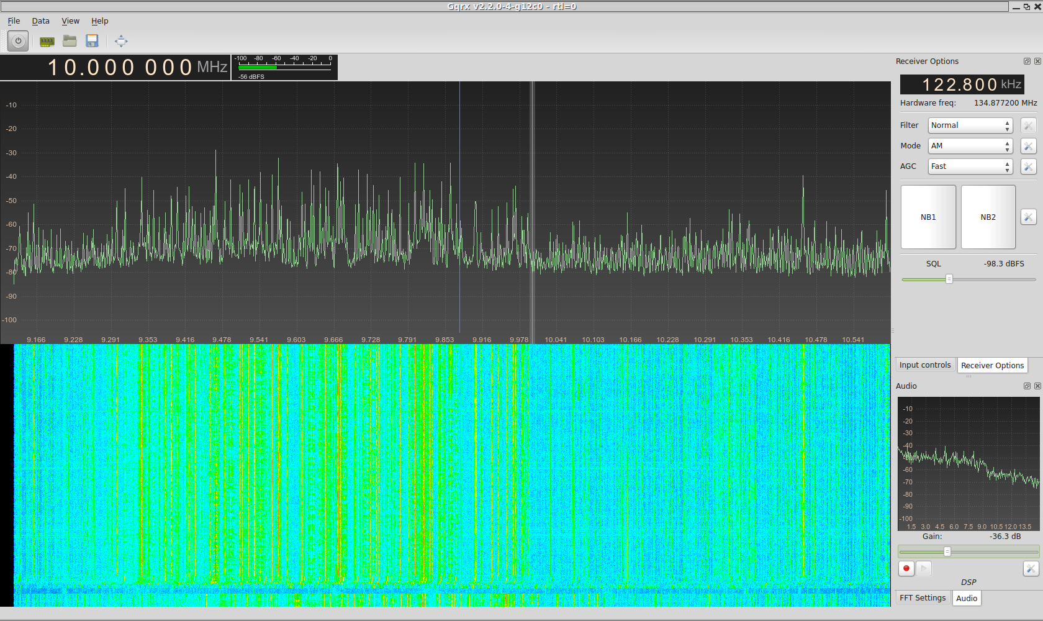Expand the AGC dropdown set to Fast
The width and height of the screenshot is (1043, 621).
pos(970,166)
